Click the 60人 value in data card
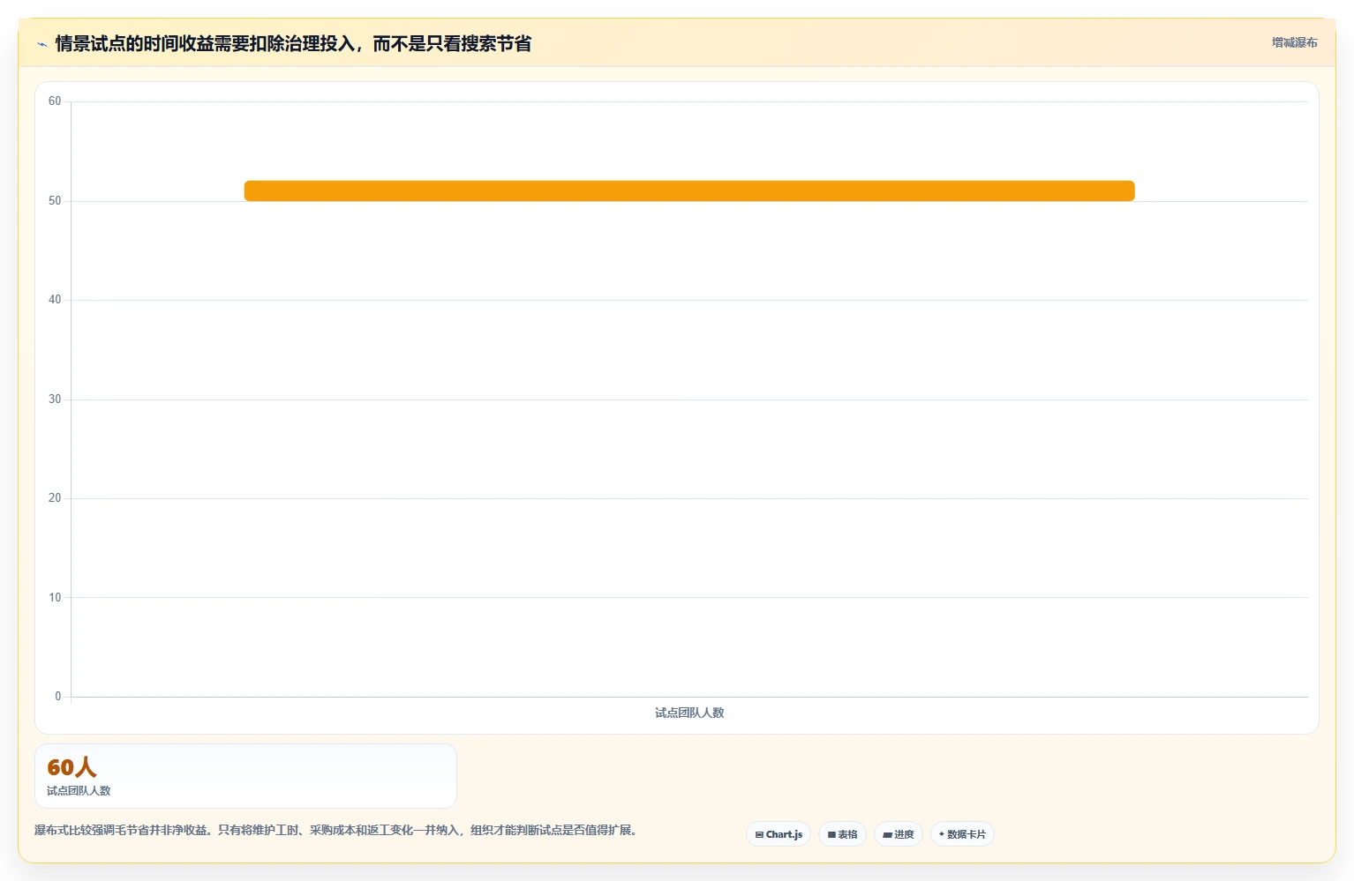1354x881 pixels. (71, 767)
